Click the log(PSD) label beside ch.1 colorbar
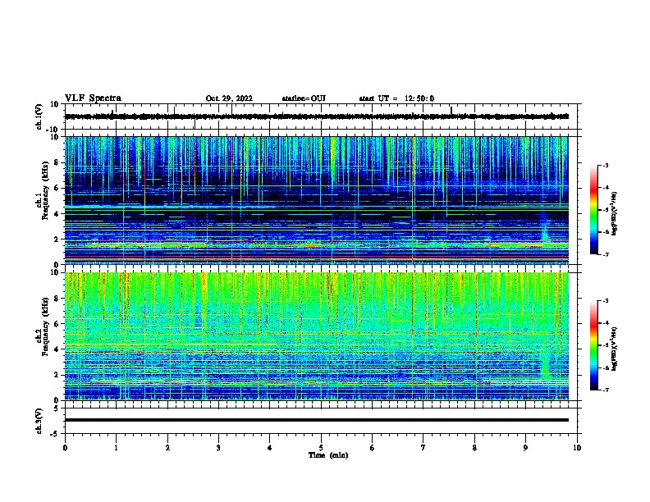The height and width of the screenshot is (502, 650). tap(615, 214)
